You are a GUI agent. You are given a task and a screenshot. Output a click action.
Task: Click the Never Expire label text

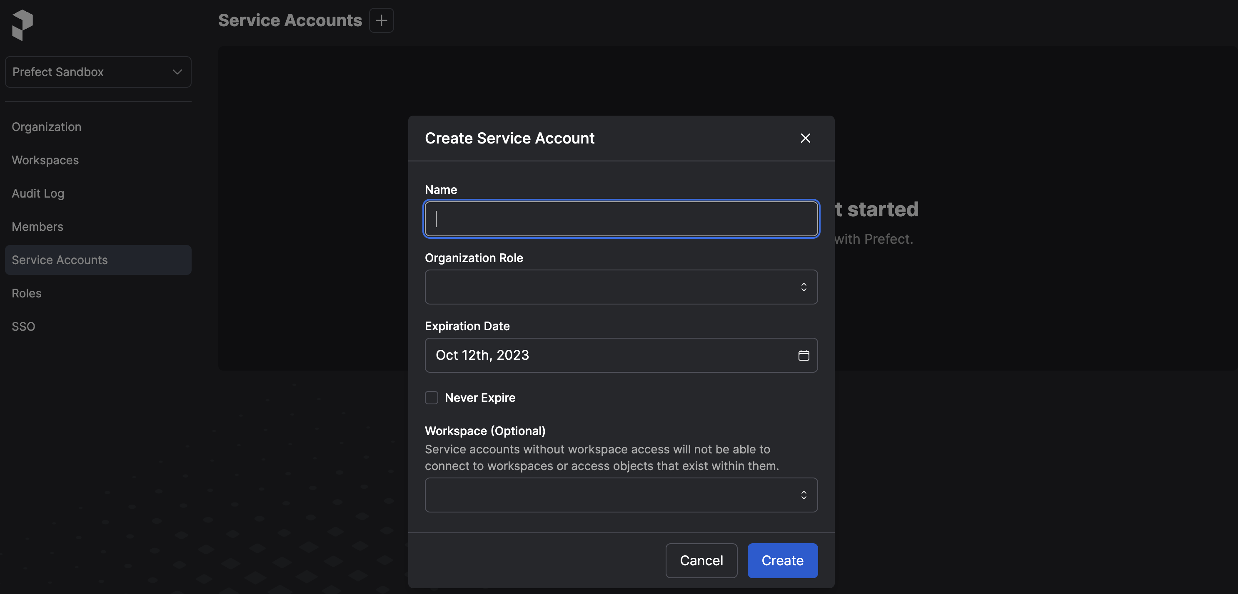click(x=479, y=398)
